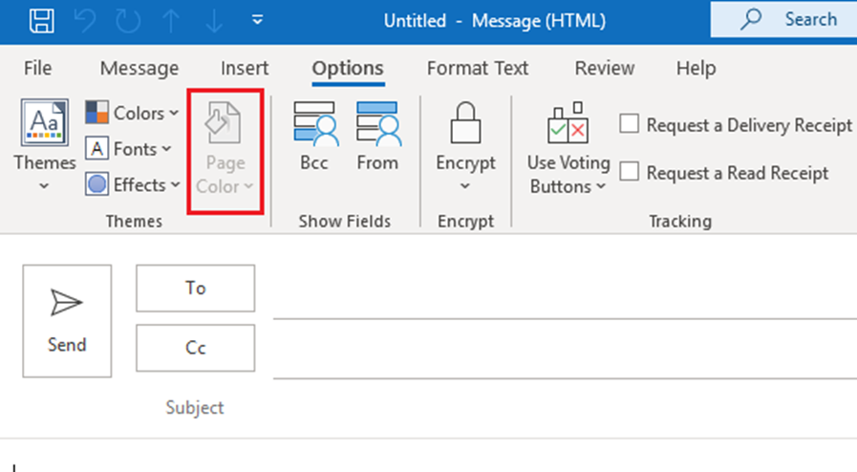Click the To recipients button
857x472 pixels.
point(196,288)
